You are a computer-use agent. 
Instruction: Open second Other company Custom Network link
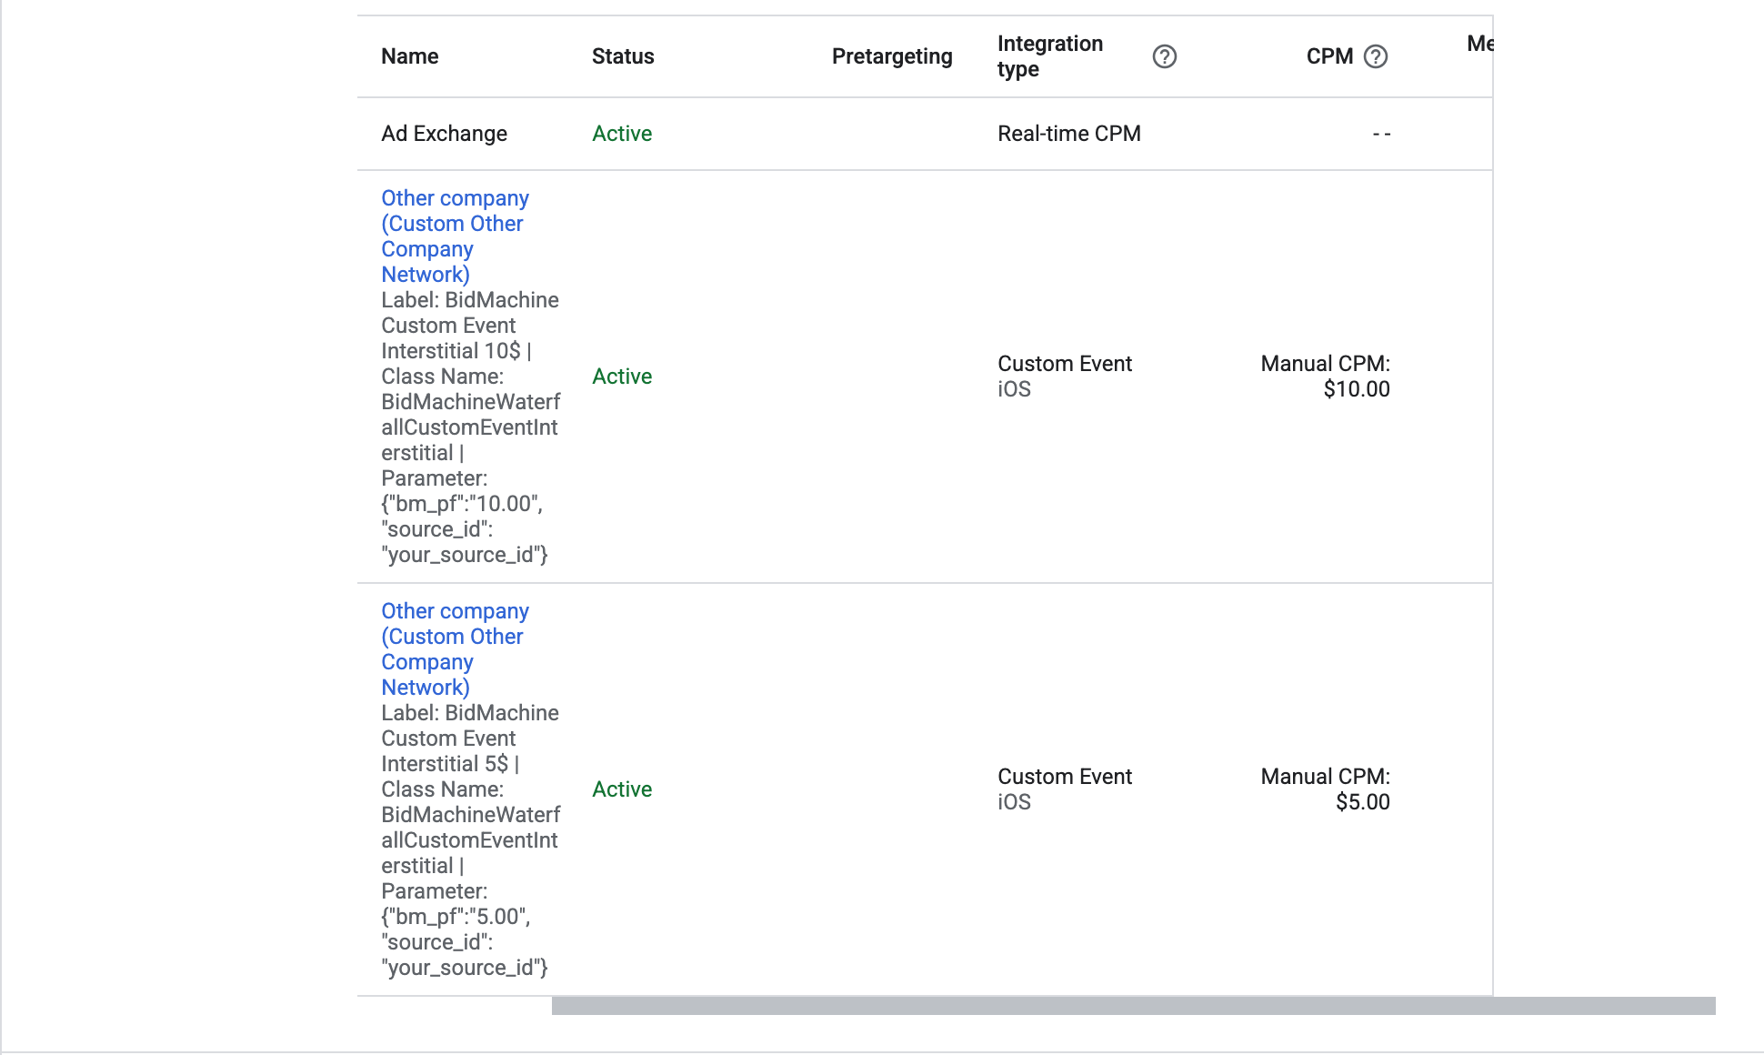[454, 648]
